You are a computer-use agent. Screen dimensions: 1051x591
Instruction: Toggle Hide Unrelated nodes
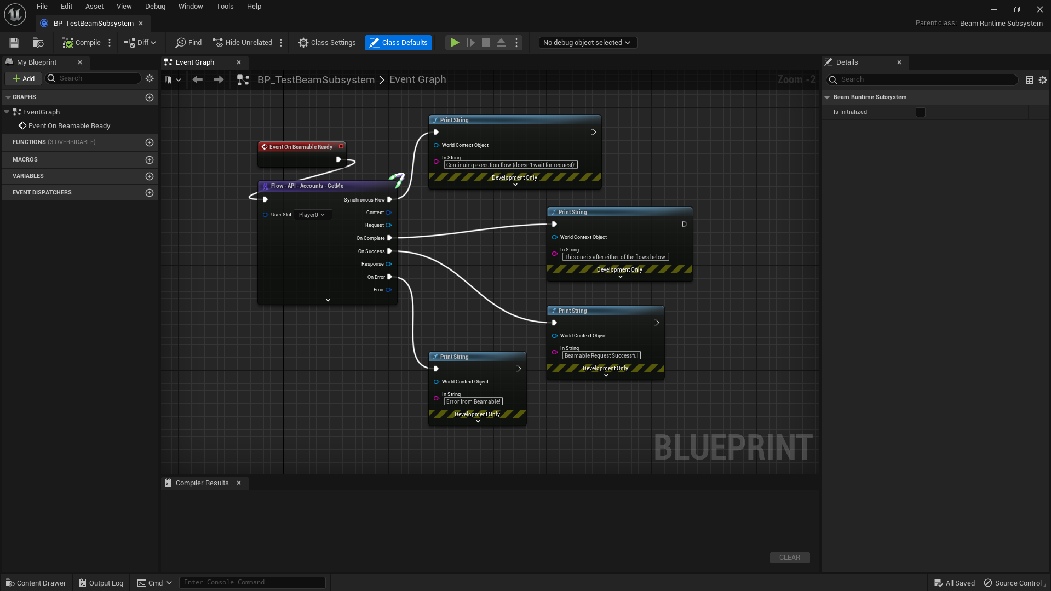[243, 43]
